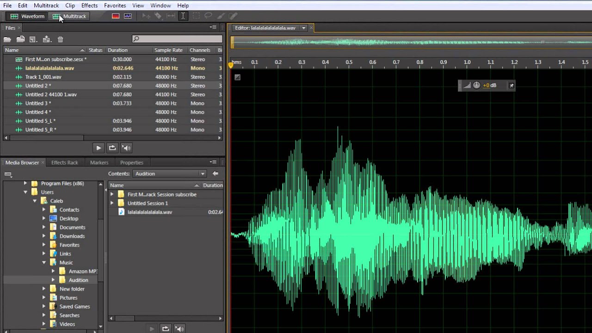Expand the Documents folder
Screen dimensions: 592x333
44,228
